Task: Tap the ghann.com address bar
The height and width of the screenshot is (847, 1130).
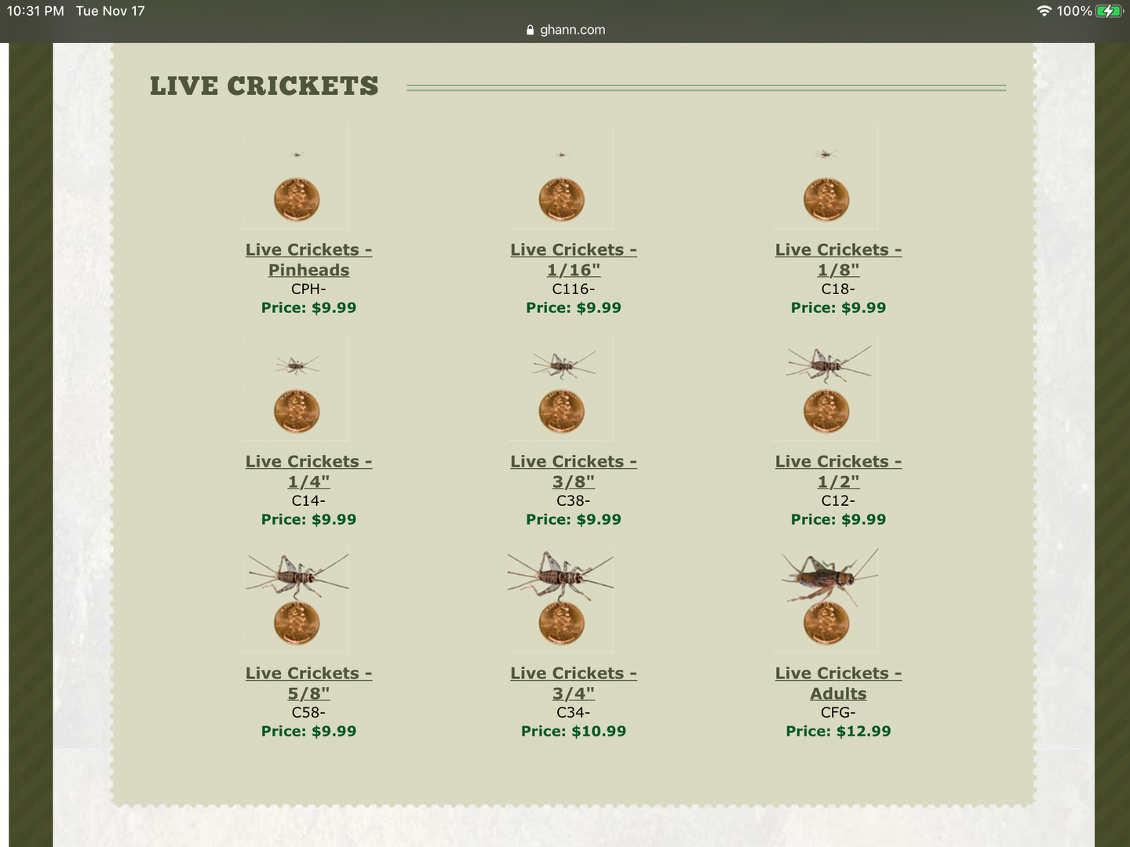Action: point(566,30)
